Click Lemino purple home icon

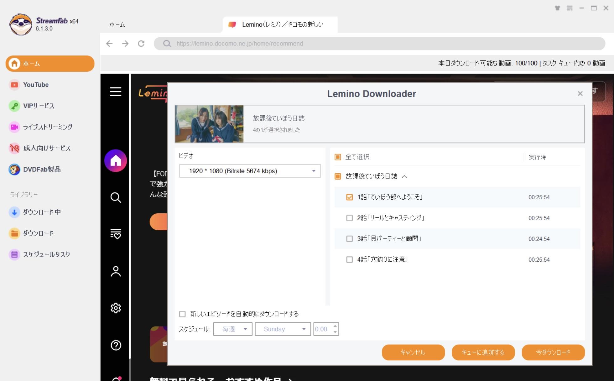116,161
